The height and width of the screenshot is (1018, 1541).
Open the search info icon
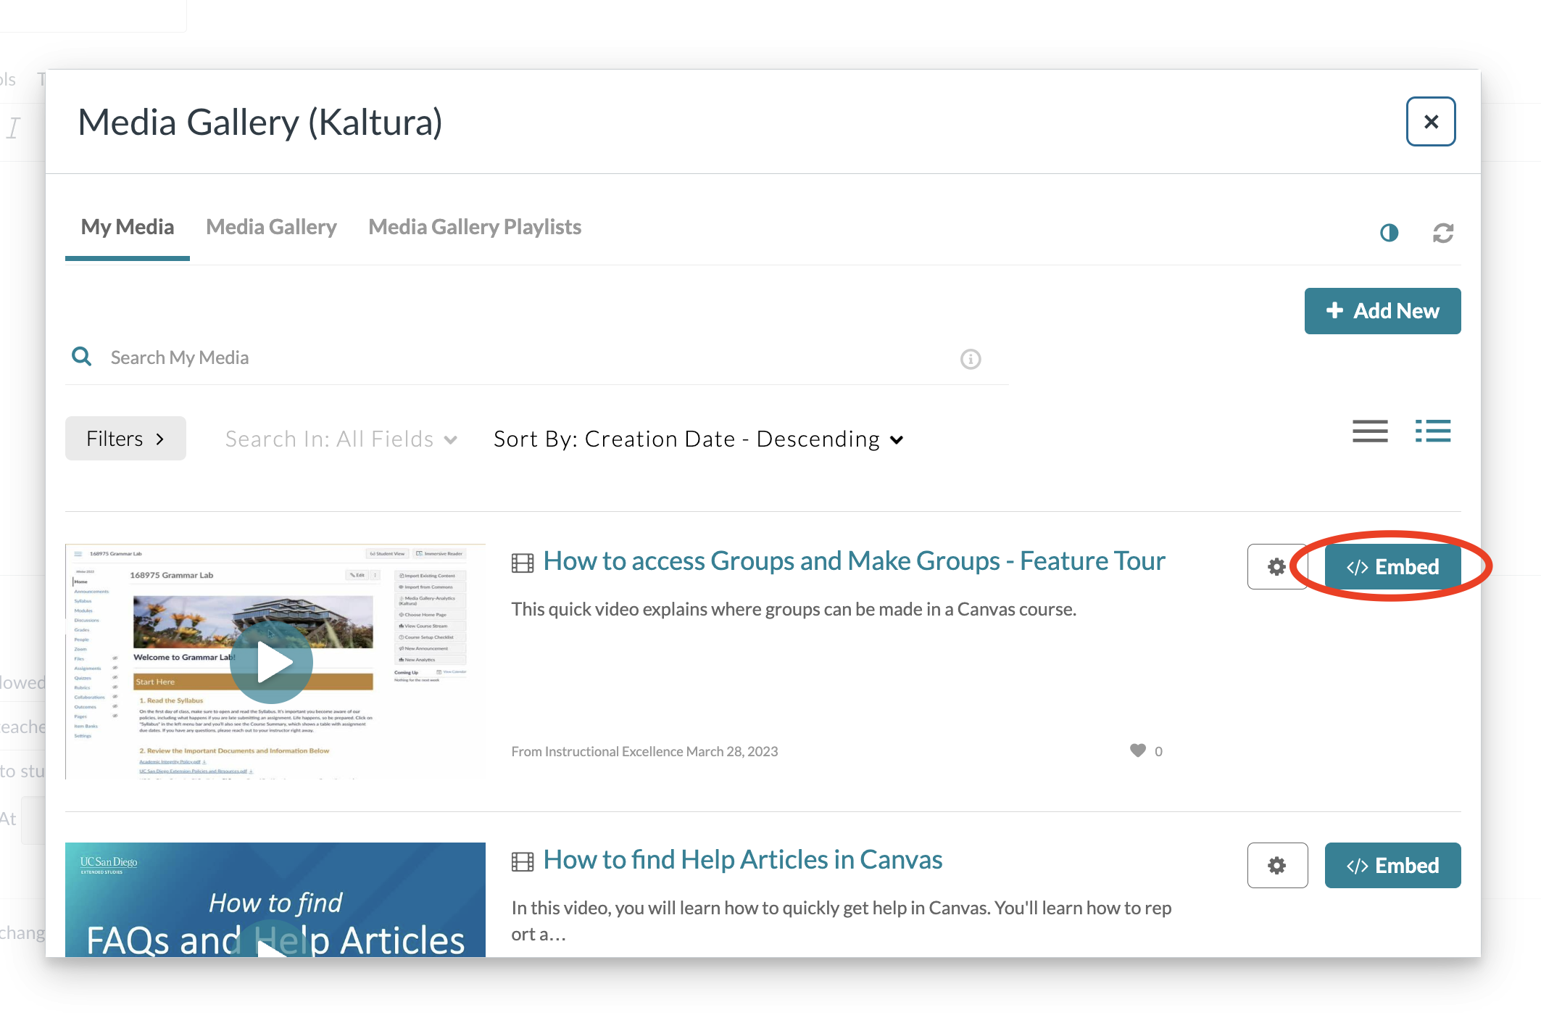971,359
